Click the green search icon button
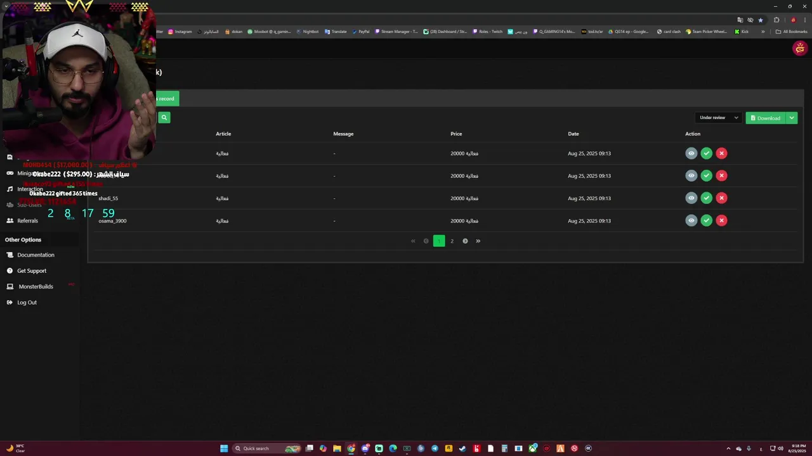Screen dimensions: 812x456 (x=164, y=117)
